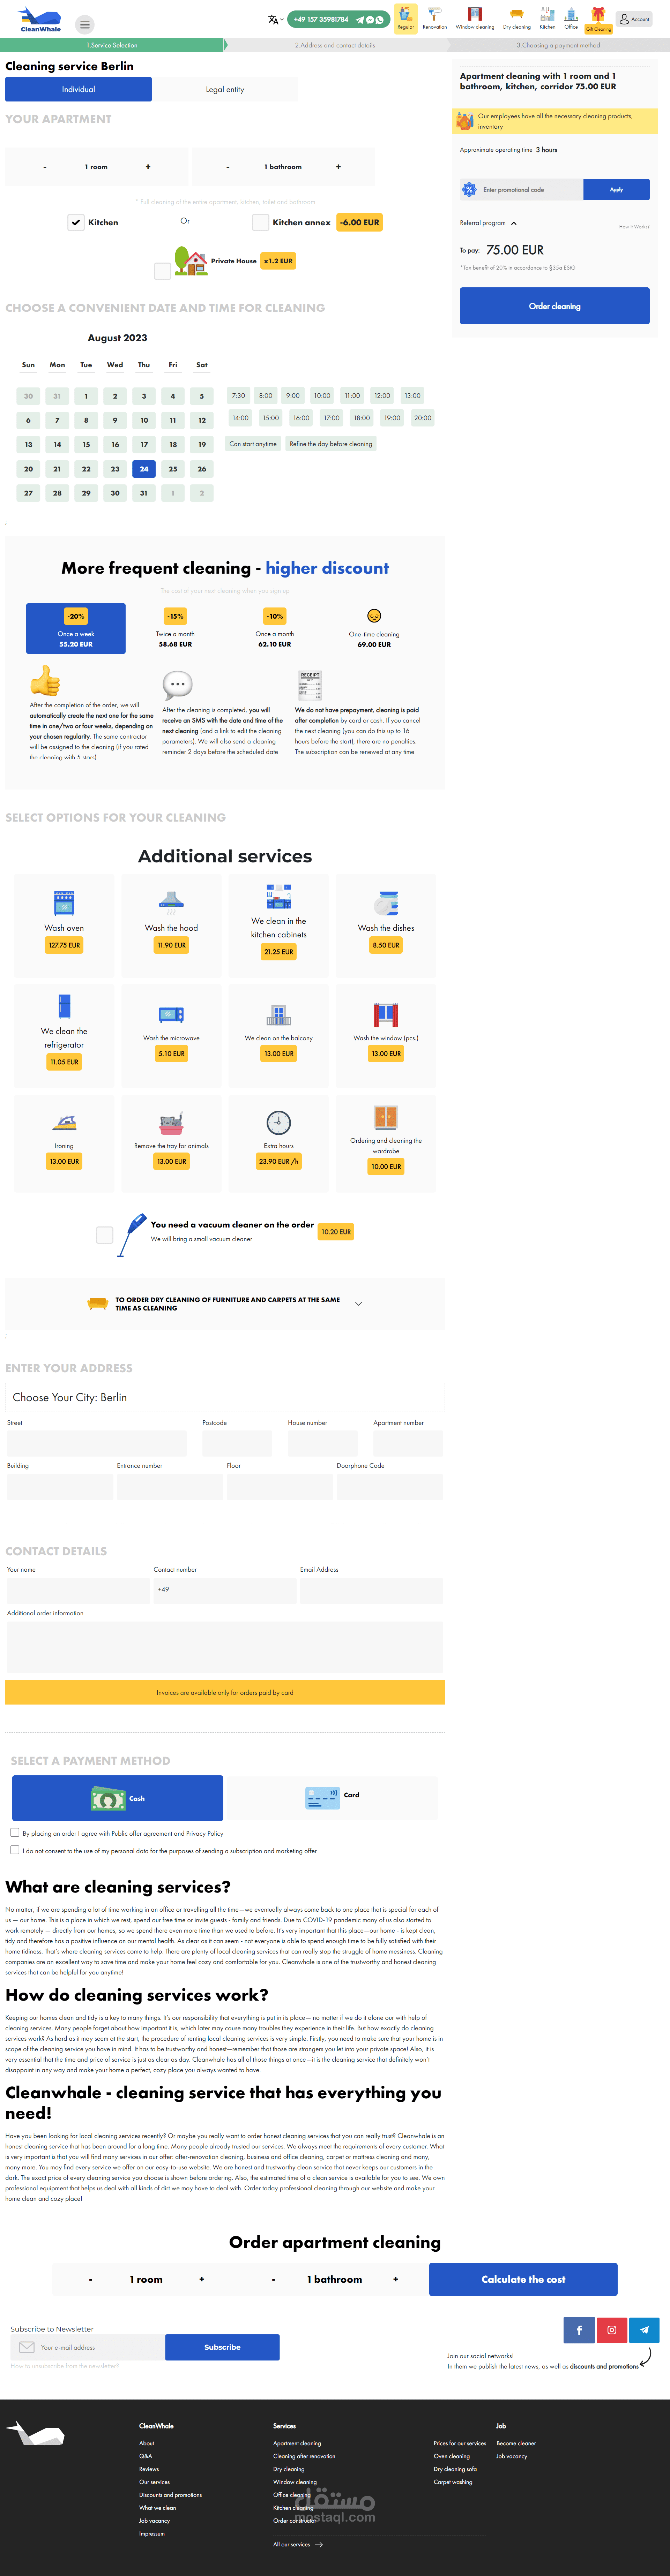Uncheck the Kitchen checkbox
Viewport: 670px width, 2576px height.
[x=76, y=223]
